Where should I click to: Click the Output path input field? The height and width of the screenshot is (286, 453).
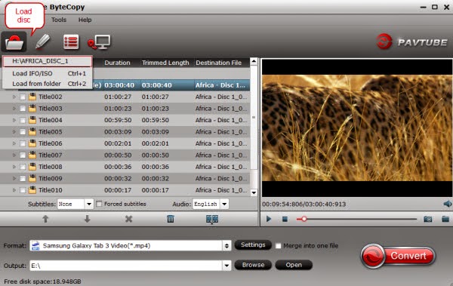pyautogui.click(x=126, y=266)
